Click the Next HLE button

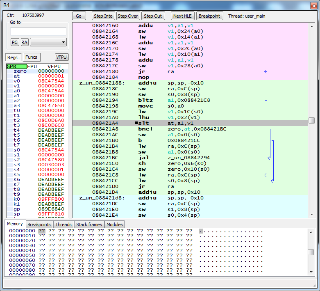coord(182,16)
